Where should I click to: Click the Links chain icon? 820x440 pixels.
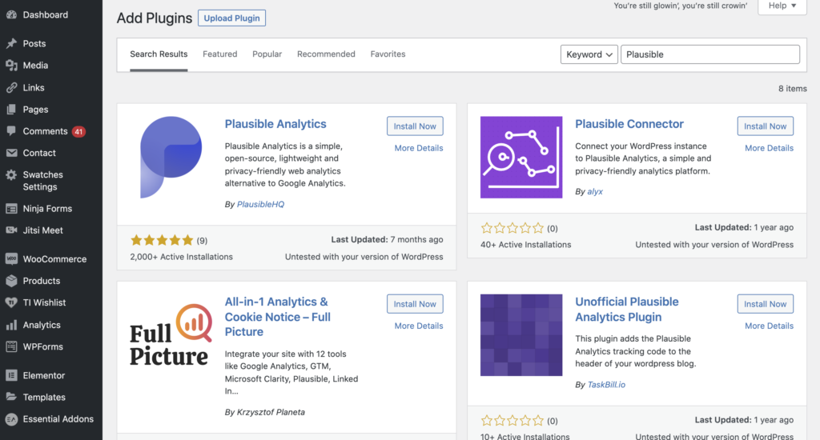(x=11, y=88)
